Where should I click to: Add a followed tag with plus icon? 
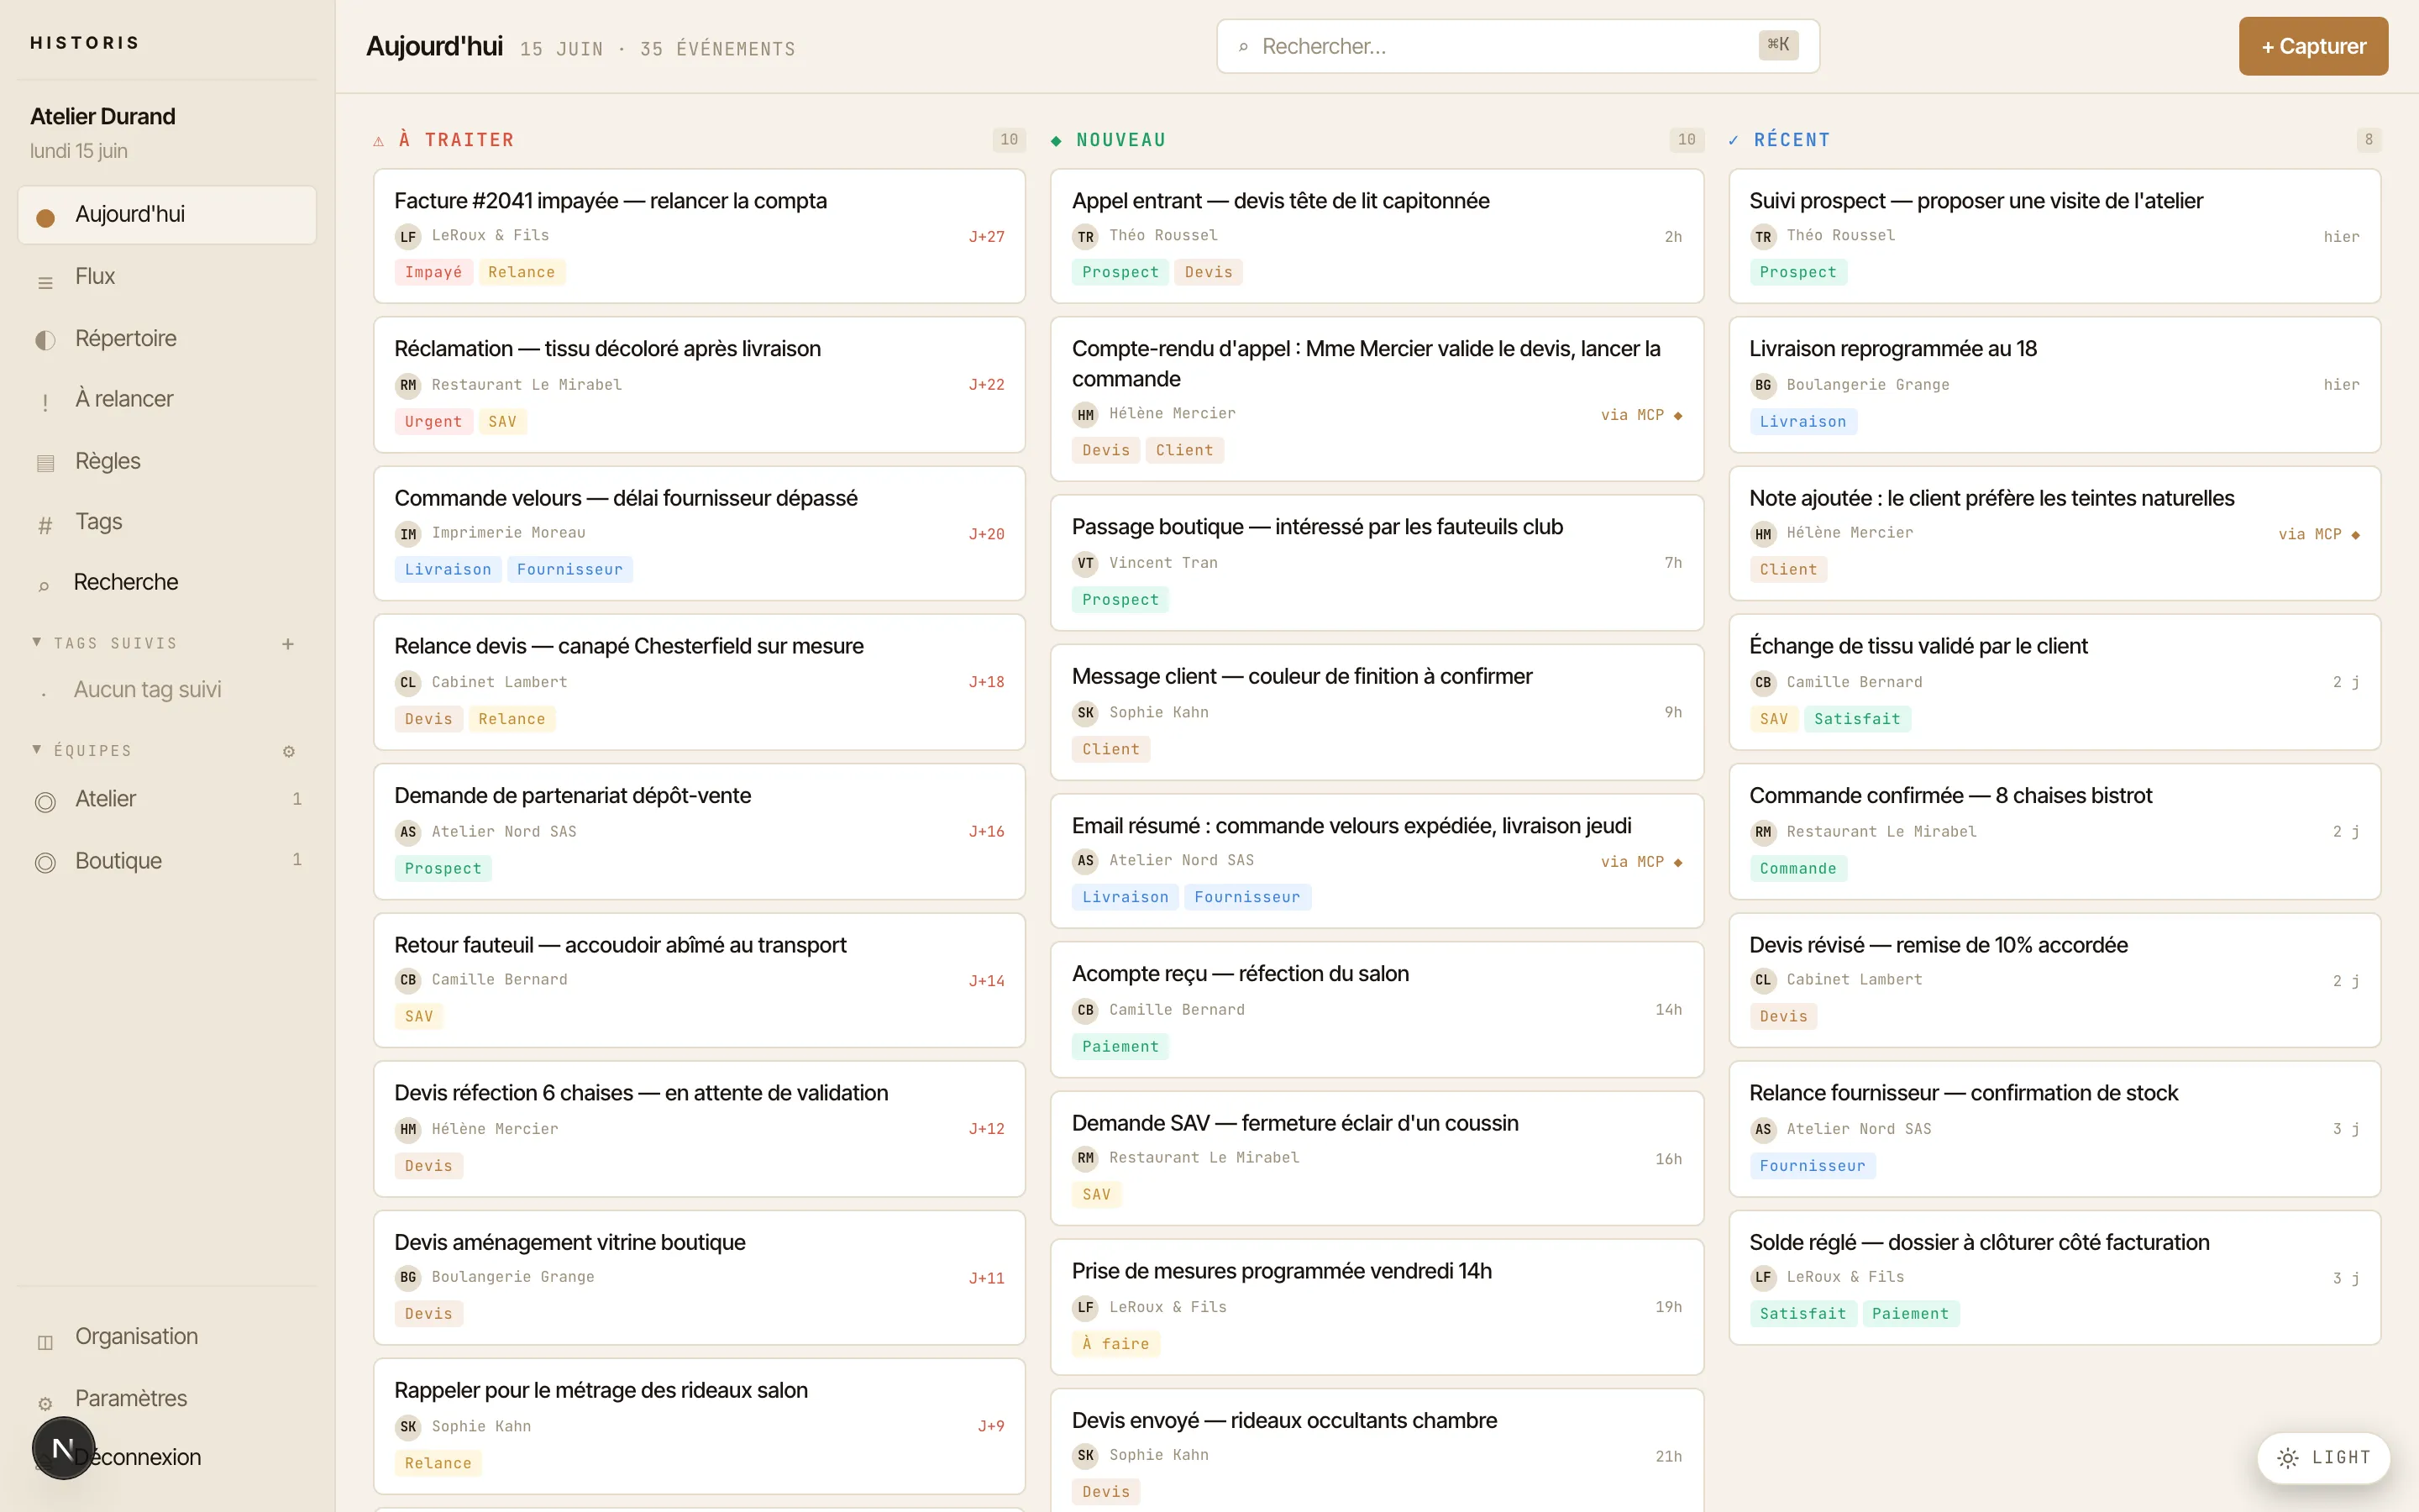(x=288, y=644)
